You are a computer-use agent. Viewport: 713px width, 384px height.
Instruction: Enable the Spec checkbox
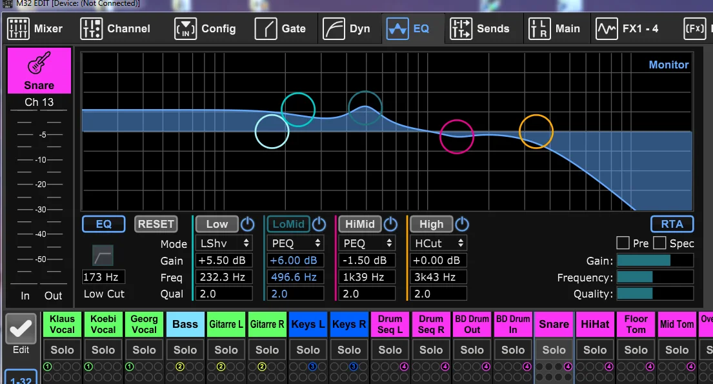pos(660,243)
